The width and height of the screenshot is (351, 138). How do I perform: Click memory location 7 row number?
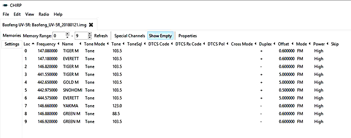click(x=25, y=106)
